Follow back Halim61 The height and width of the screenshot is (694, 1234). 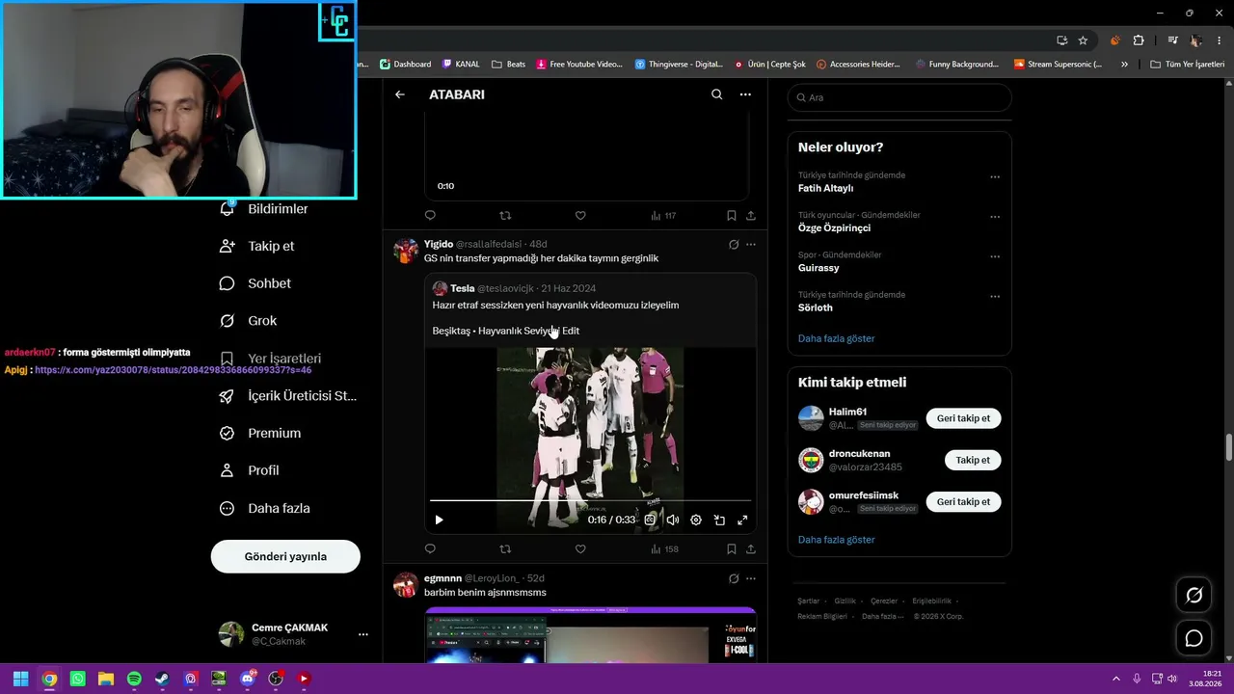[963, 418]
